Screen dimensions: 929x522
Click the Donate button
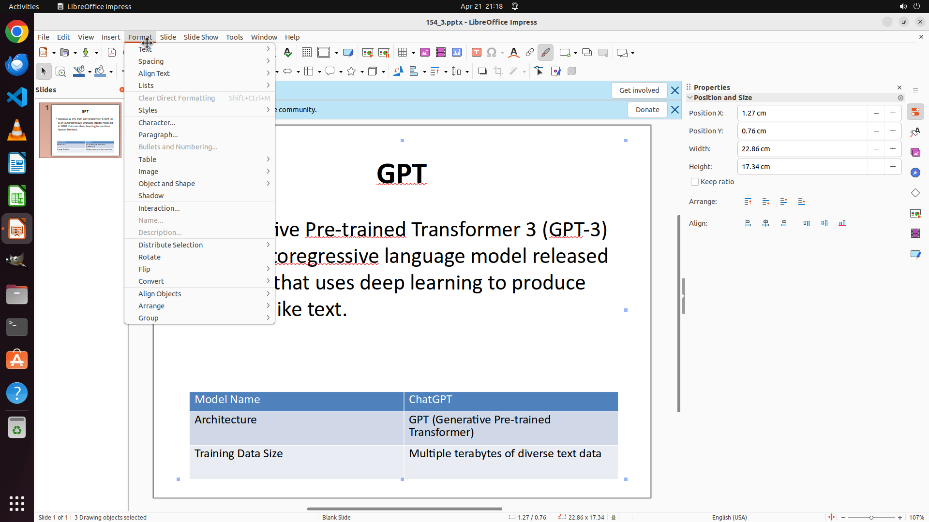click(x=647, y=110)
